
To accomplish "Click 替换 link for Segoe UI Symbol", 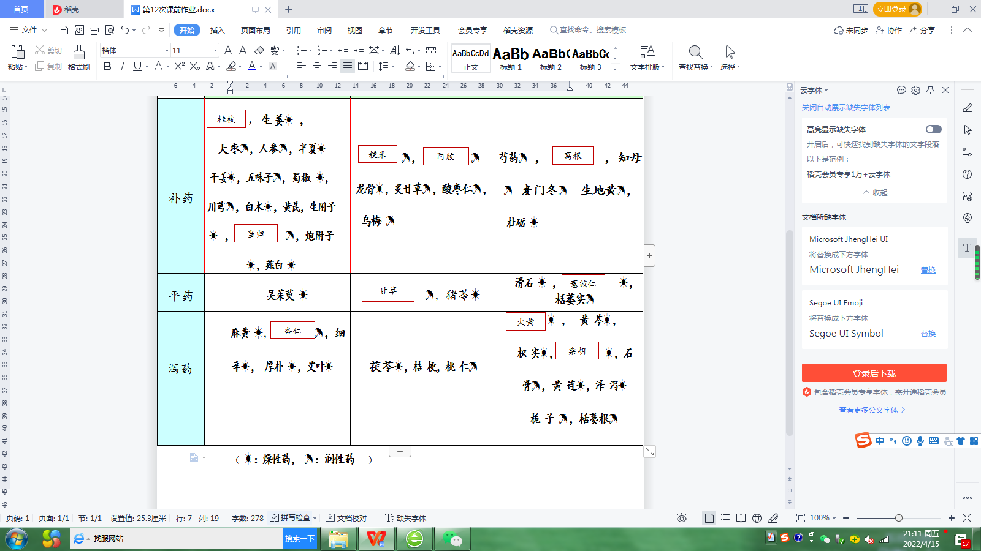I will click(928, 334).
